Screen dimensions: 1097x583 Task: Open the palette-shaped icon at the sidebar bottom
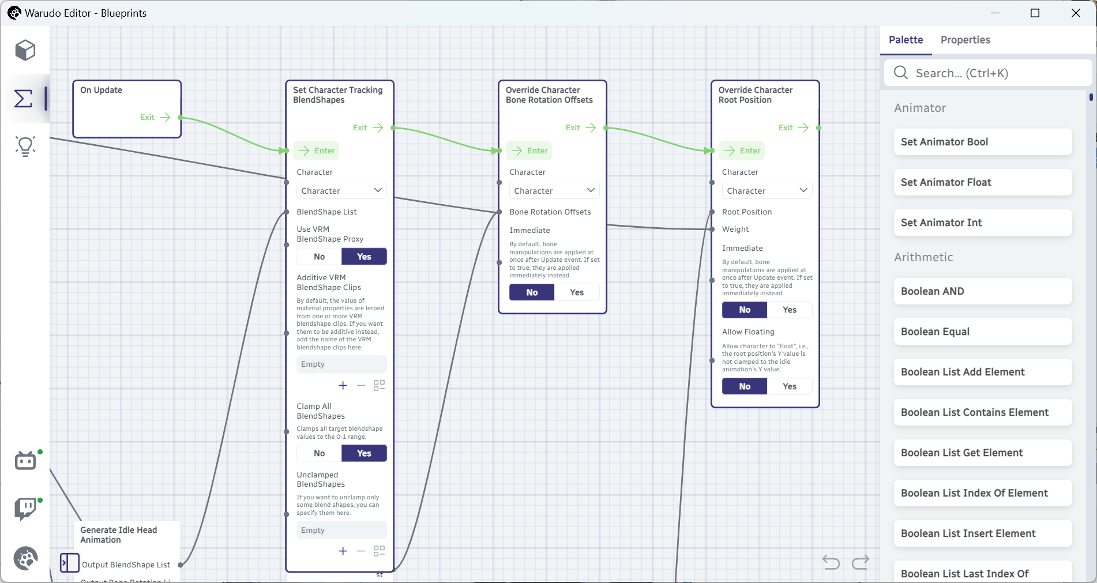[25, 558]
